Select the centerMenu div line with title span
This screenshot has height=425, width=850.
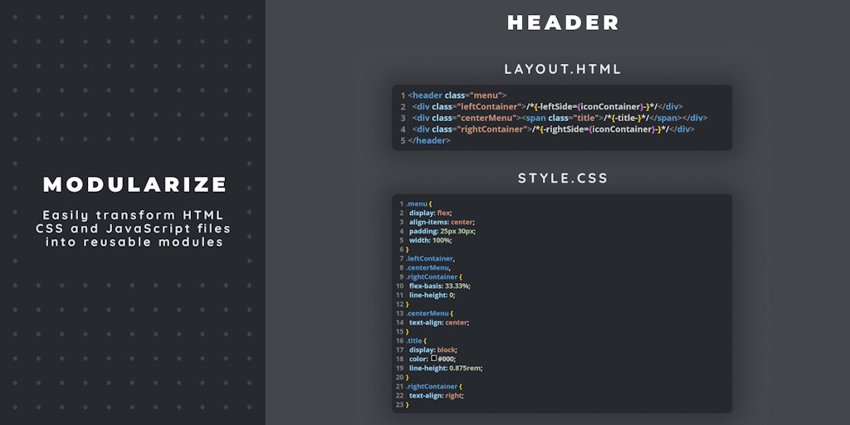coord(559,118)
